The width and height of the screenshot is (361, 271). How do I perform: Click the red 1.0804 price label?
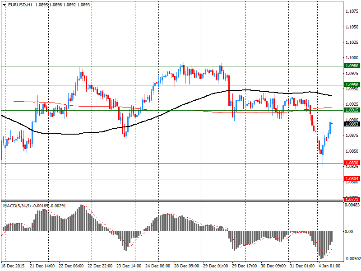pyautogui.click(x=352, y=178)
